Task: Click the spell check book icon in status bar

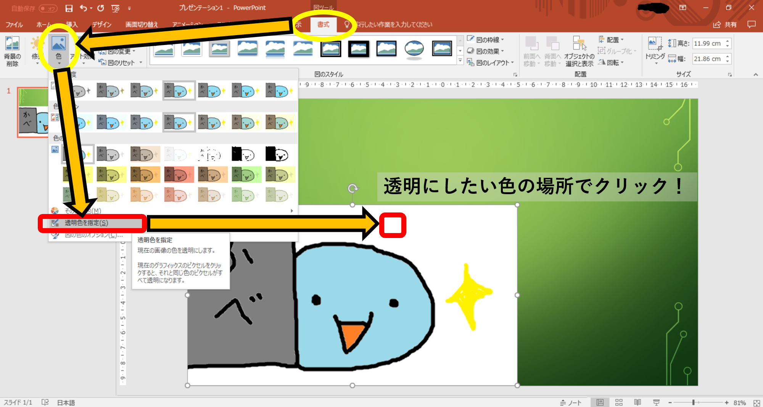Action: 45,402
